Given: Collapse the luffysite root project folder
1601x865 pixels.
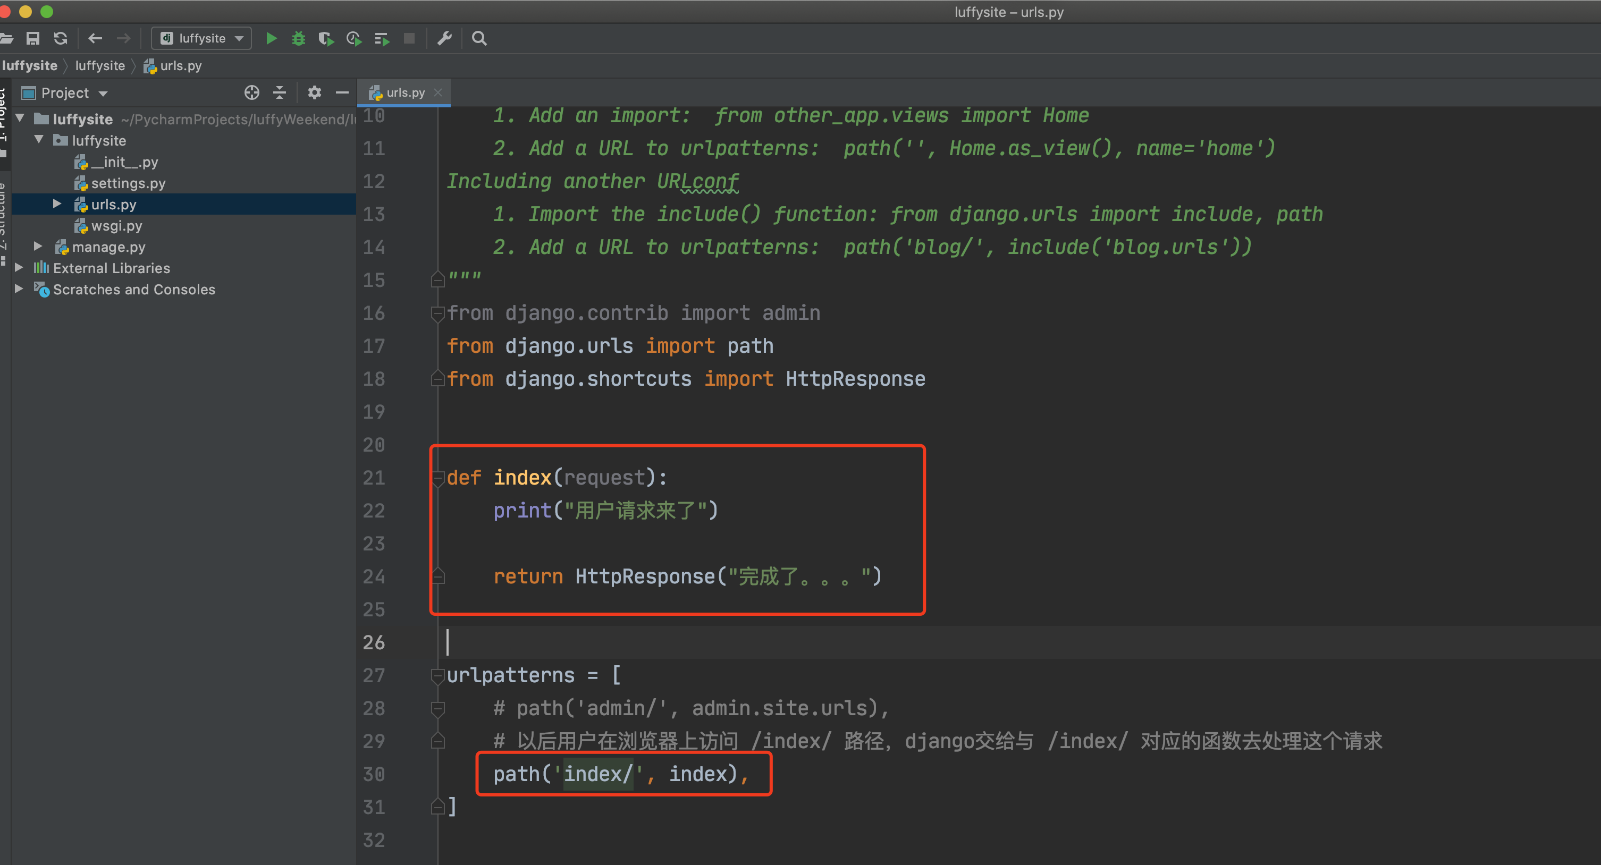Looking at the screenshot, I should click(x=20, y=118).
